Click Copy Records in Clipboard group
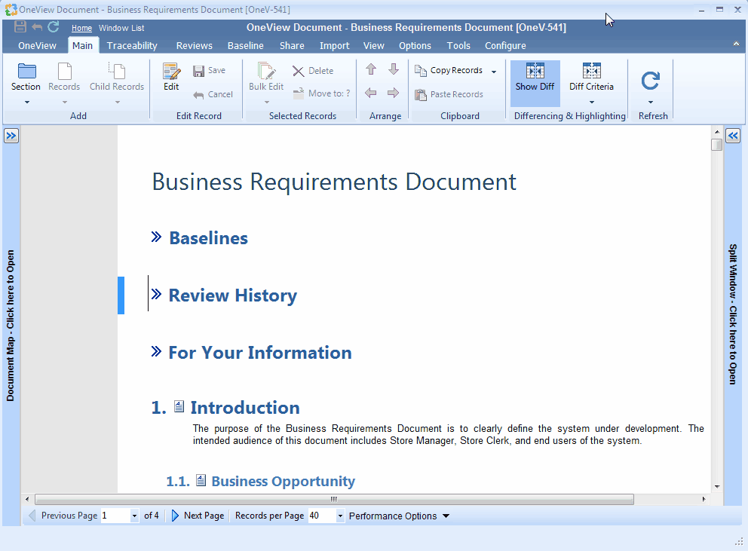Screen dimensions: 748x551 (x=449, y=71)
